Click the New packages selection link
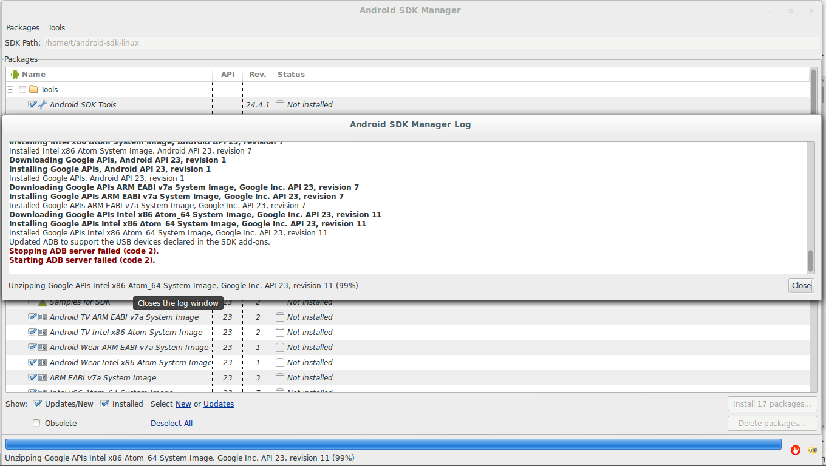 pos(183,404)
